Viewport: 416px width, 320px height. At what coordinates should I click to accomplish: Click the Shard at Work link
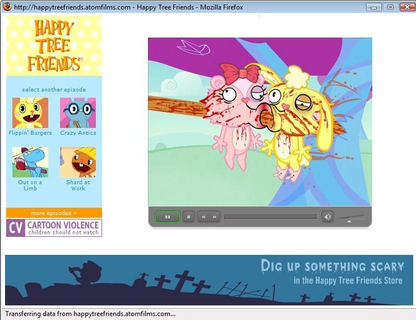(78, 185)
